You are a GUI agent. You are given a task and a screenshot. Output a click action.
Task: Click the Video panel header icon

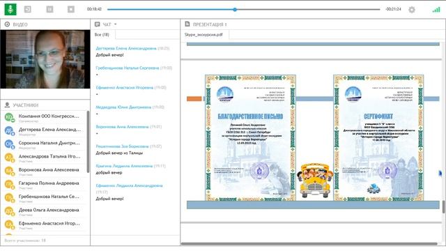(x=7, y=24)
